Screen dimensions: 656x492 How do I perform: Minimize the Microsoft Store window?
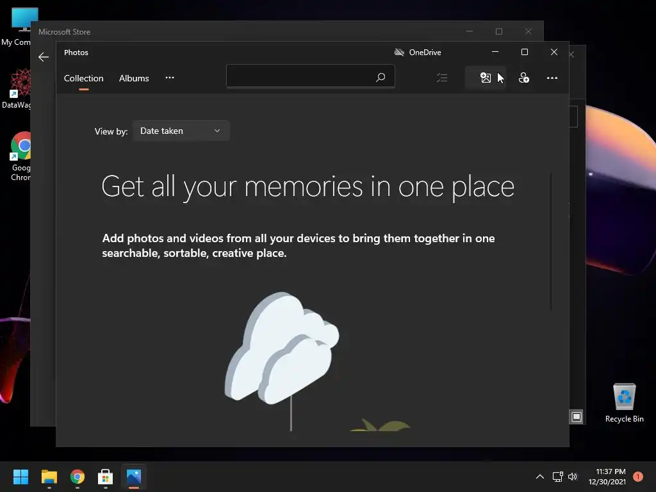click(x=470, y=31)
